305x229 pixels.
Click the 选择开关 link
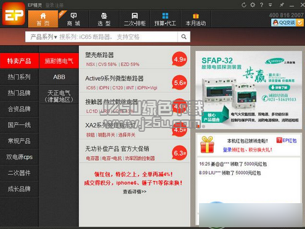[x=126, y=135]
